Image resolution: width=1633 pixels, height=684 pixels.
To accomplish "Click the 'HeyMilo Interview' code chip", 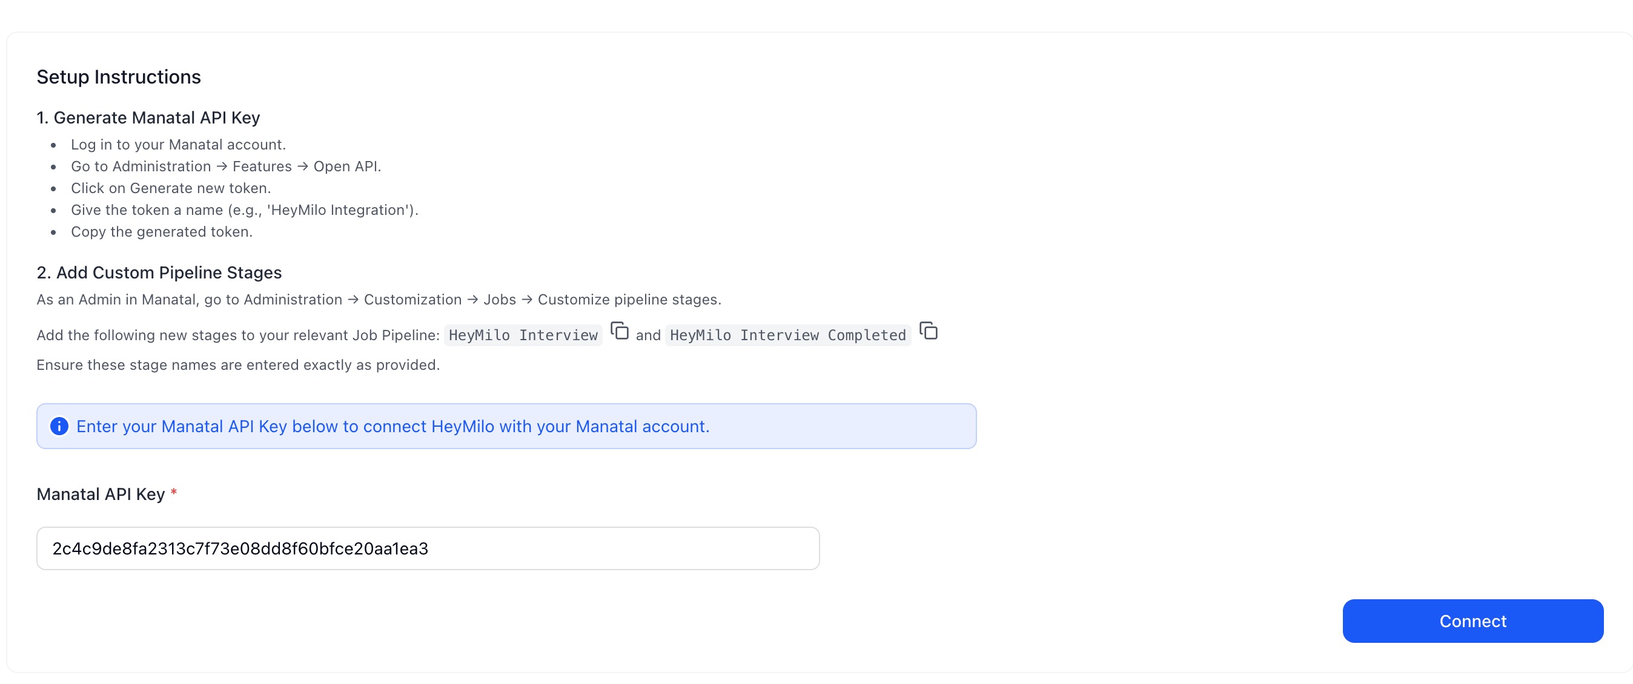I will [523, 335].
